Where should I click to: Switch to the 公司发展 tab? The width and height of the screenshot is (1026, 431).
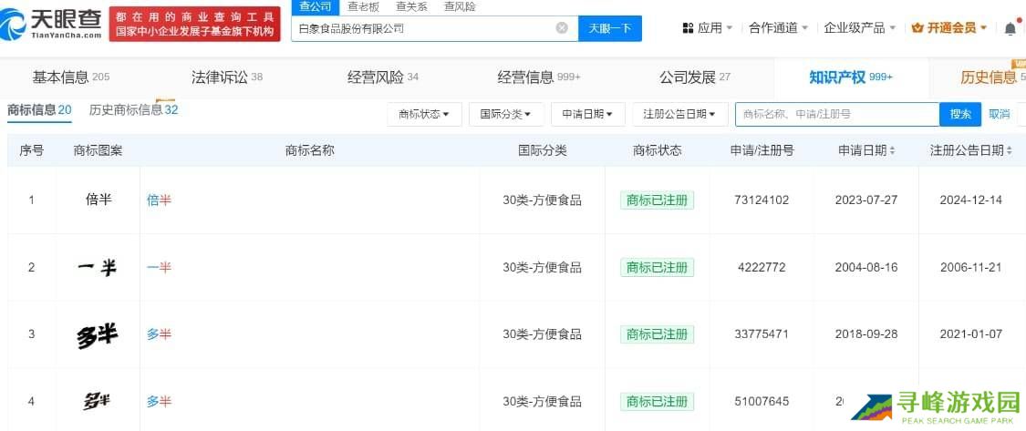pyautogui.click(x=695, y=77)
